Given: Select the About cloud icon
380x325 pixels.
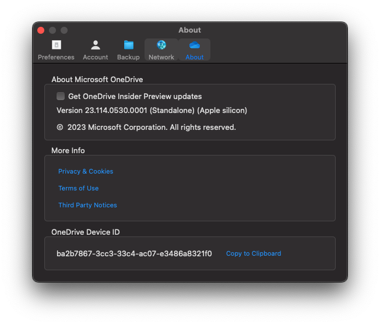Looking at the screenshot, I should click(194, 45).
